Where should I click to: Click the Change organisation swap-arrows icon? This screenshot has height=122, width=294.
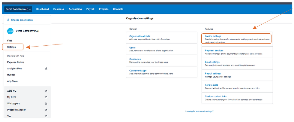(8, 20)
